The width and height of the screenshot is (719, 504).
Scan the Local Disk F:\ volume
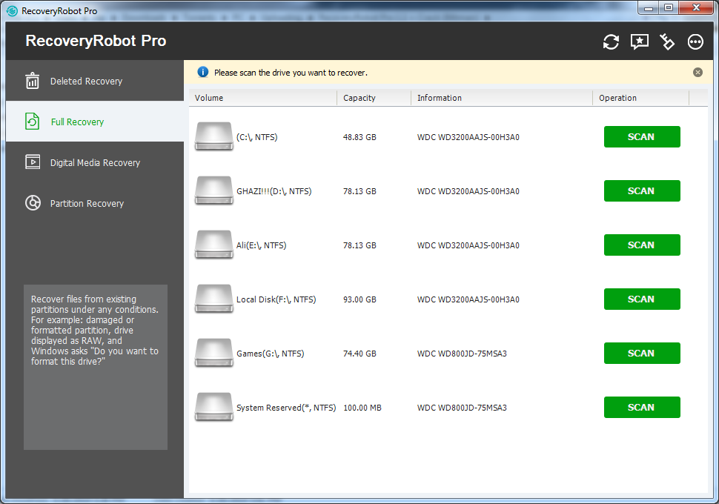[641, 299]
